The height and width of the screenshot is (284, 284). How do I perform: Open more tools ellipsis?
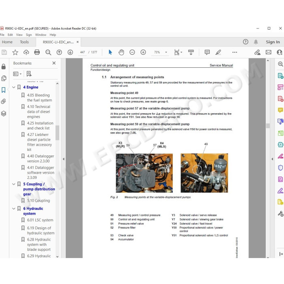pos(235,52)
